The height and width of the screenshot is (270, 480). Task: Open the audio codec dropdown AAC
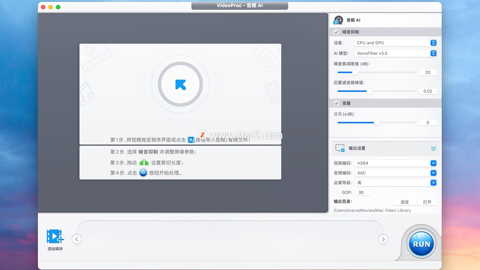(395, 173)
